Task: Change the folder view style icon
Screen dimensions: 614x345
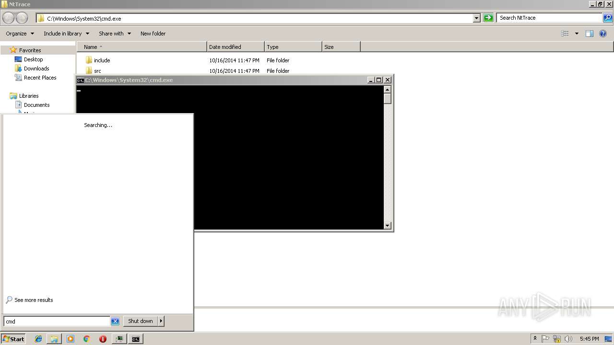Action: tap(565, 34)
